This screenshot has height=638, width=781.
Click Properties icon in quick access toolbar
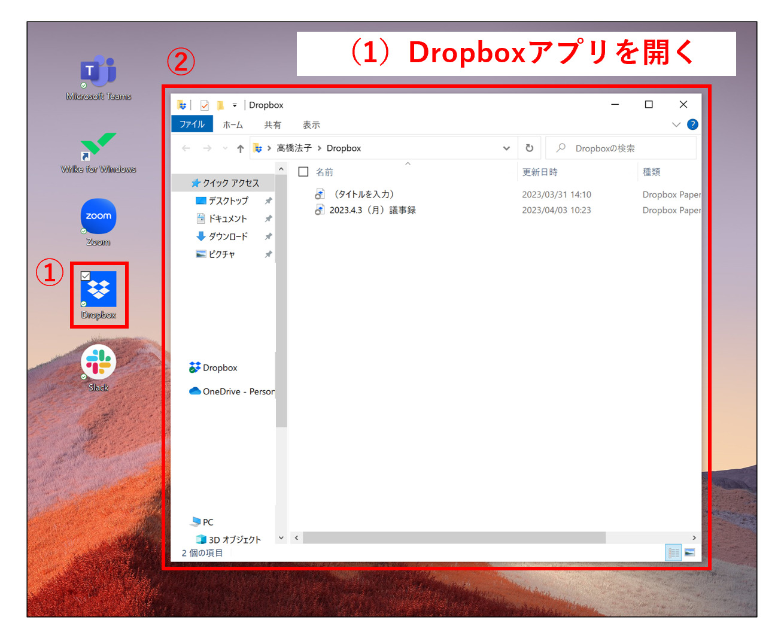click(205, 105)
